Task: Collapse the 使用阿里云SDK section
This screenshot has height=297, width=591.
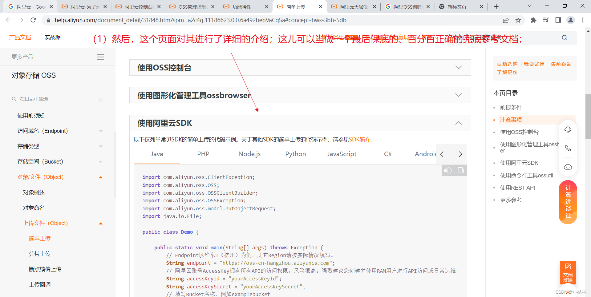Action: [x=300, y=123]
